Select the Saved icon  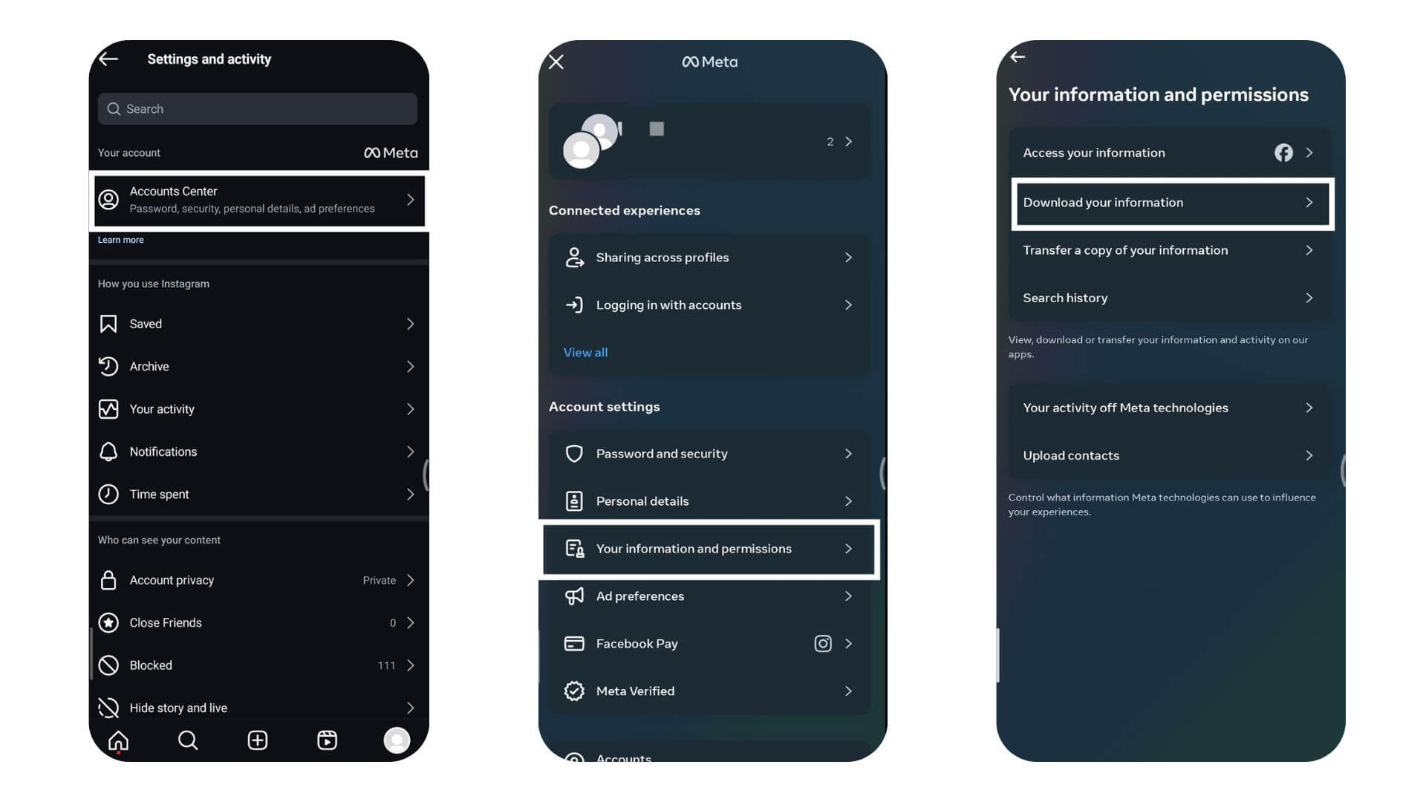[108, 323]
